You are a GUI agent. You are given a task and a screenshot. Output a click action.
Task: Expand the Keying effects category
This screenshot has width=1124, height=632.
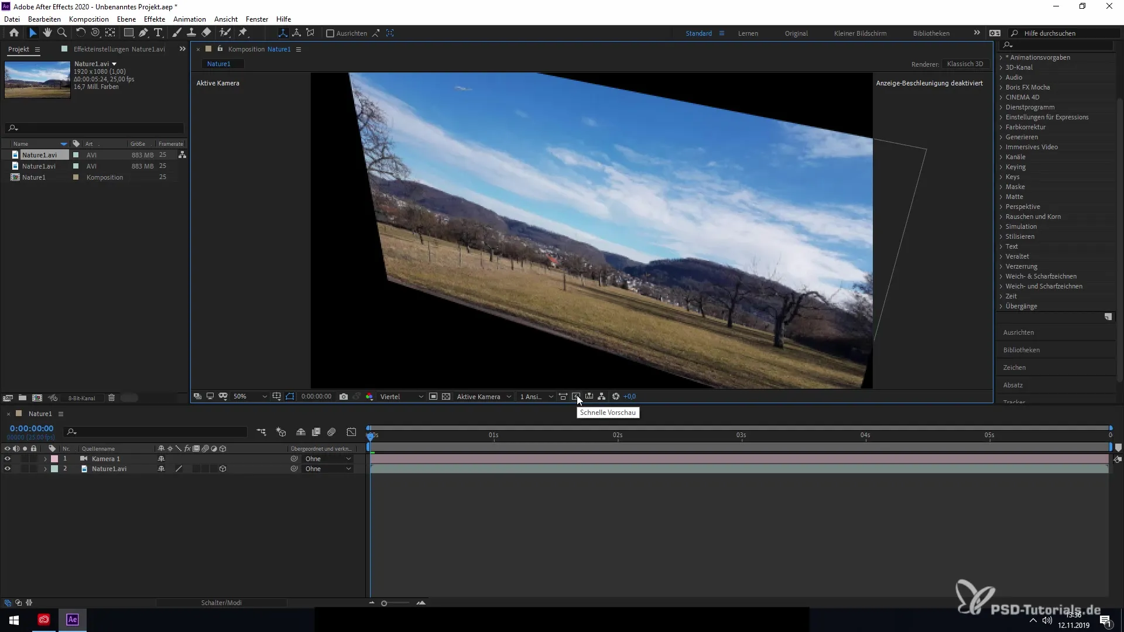coord(1001,167)
